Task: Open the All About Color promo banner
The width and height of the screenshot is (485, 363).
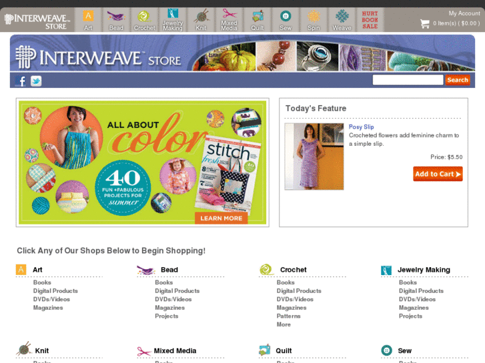Action: [142, 163]
